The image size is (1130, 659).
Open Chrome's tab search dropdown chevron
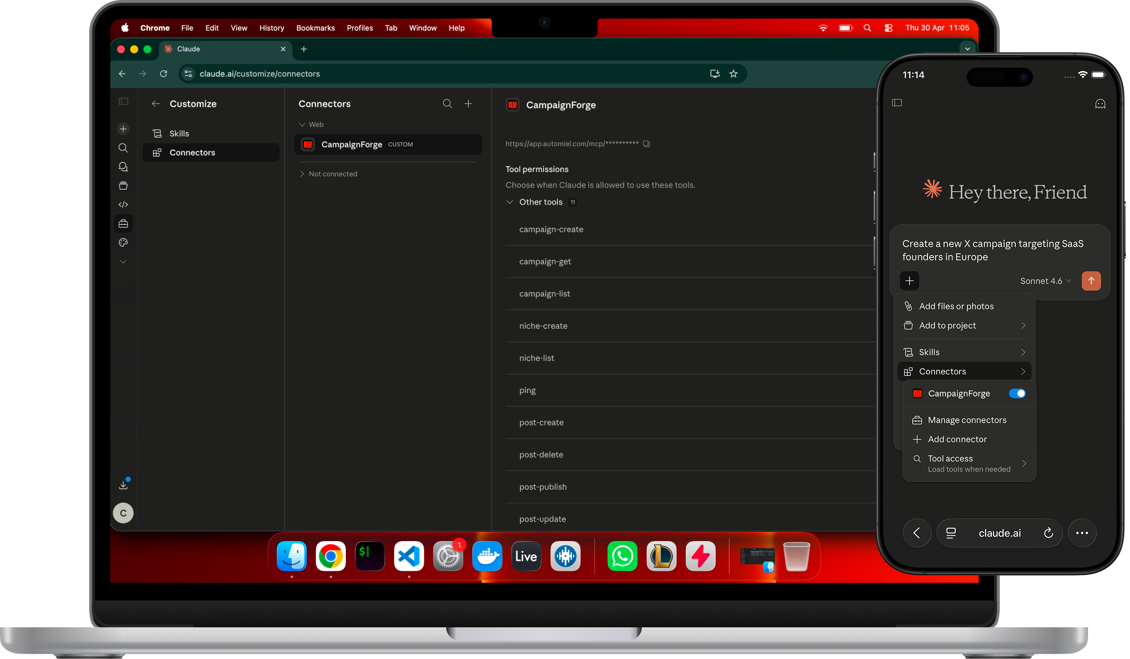pos(967,49)
